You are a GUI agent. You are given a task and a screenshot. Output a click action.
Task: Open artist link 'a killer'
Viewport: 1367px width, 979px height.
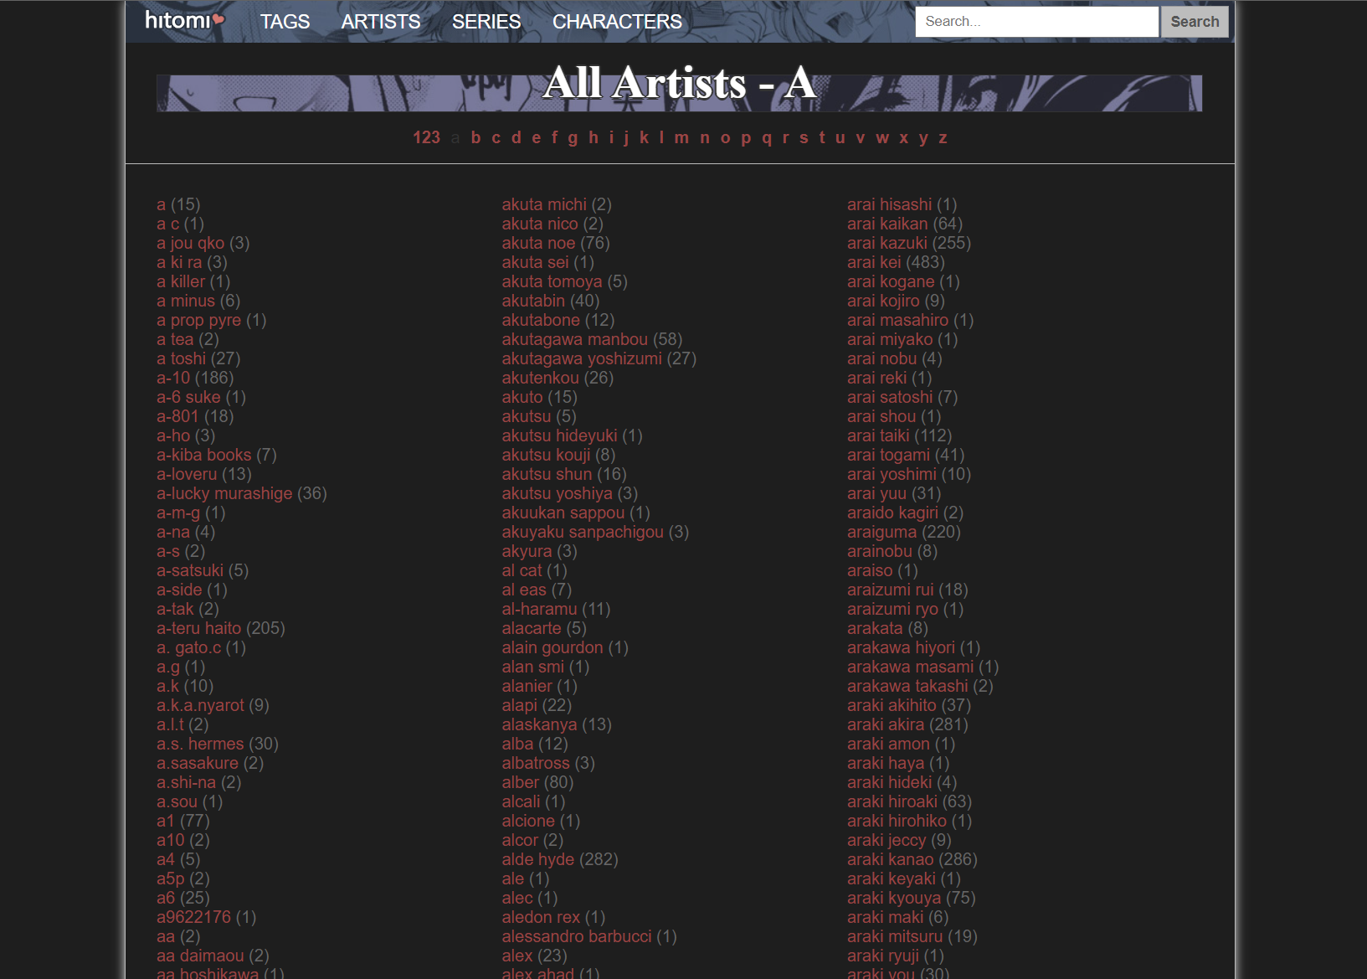pyautogui.click(x=181, y=282)
